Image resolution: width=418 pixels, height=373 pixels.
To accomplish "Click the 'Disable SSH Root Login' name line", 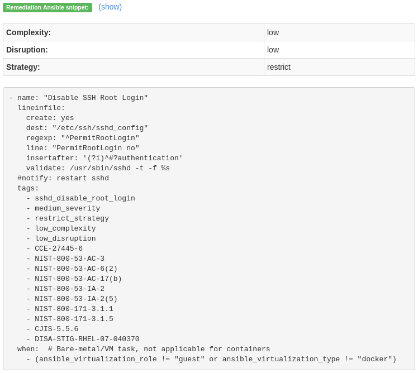I will 78,98.
